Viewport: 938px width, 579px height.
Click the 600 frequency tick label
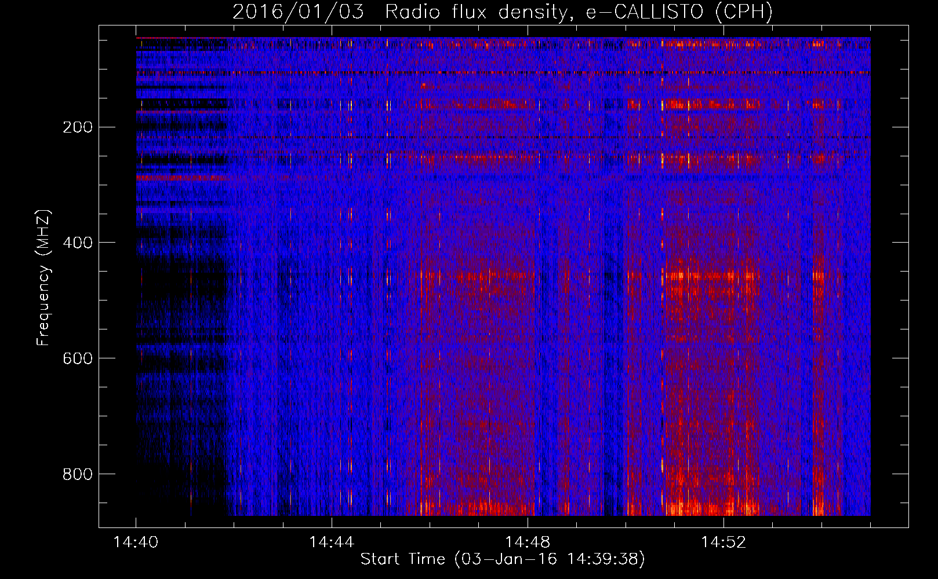(77, 358)
